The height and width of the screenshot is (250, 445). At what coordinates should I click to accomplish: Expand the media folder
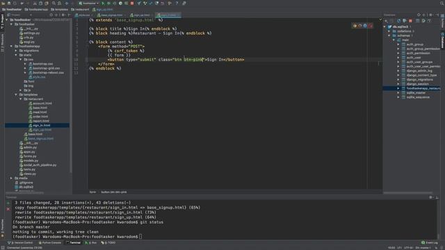[11, 178]
